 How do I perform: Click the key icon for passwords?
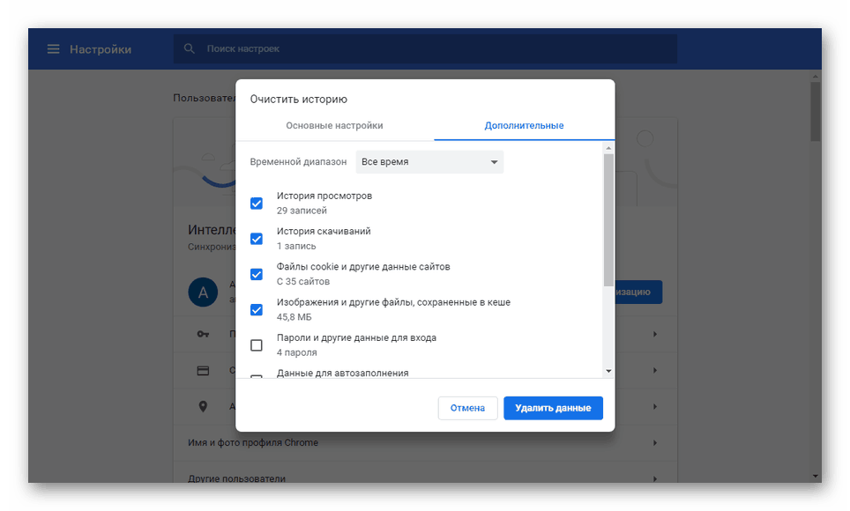point(204,334)
